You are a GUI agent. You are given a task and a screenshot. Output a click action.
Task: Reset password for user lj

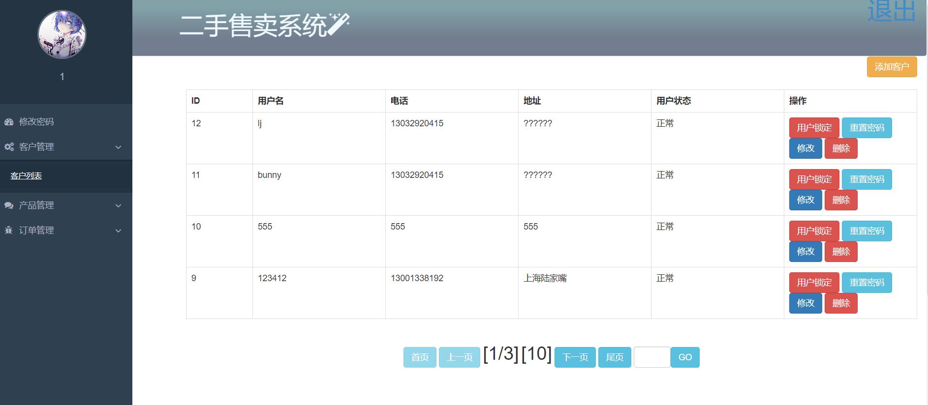867,128
